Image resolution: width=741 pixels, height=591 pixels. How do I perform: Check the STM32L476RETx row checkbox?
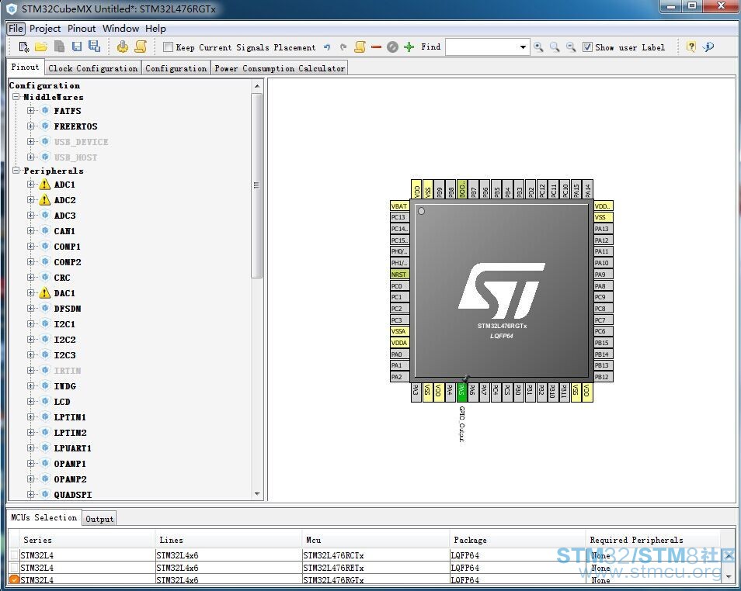click(14, 568)
